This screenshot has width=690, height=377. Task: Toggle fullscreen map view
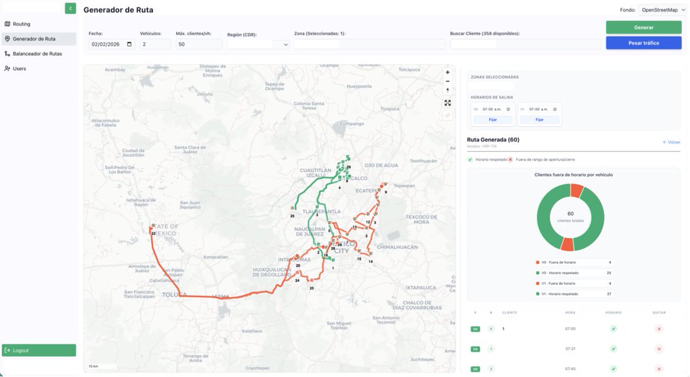point(448,103)
